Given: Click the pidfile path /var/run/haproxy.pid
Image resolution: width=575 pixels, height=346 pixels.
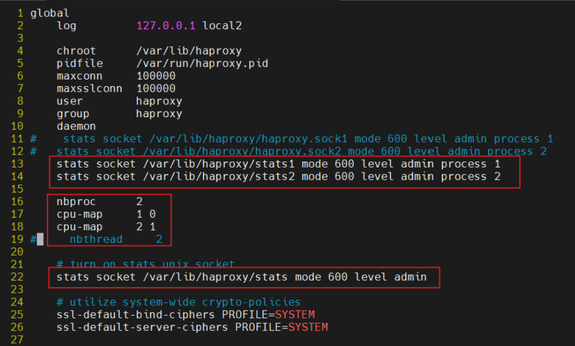Looking at the screenshot, I should [202, 63].
